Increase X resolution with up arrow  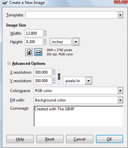click(54, 70)
